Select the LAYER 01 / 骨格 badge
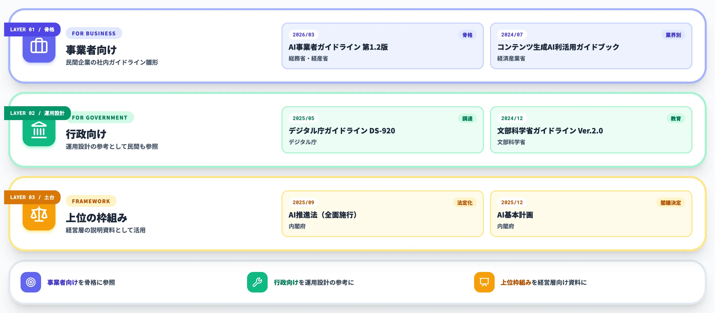Image resolution: width=715 pixels, height=313 pixels. [x=32, y=30]
